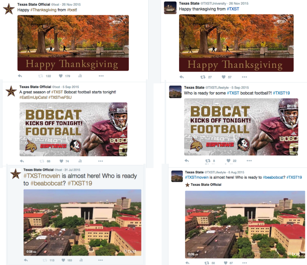307x265 pixels.
Task: Play the @TXSTLifestyle campus video at 0:09
Action: [245, 225]
